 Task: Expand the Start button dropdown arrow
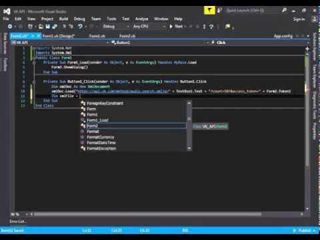click(185, 27)
